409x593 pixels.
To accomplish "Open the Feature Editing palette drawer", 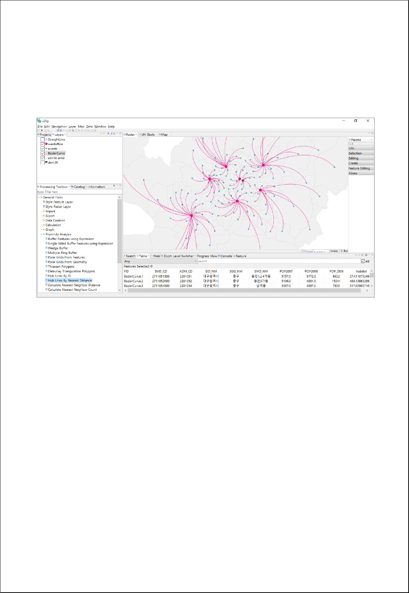I will (361, 168).
